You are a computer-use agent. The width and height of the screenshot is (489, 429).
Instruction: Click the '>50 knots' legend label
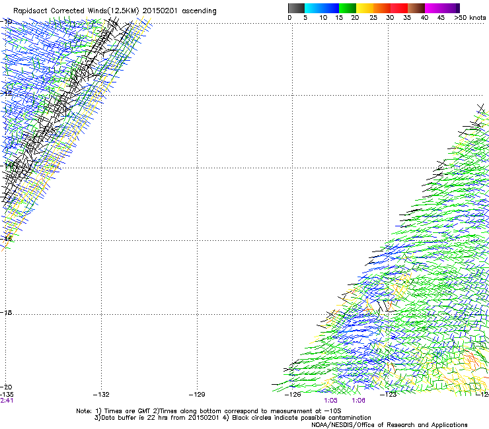tap(470, 18)
